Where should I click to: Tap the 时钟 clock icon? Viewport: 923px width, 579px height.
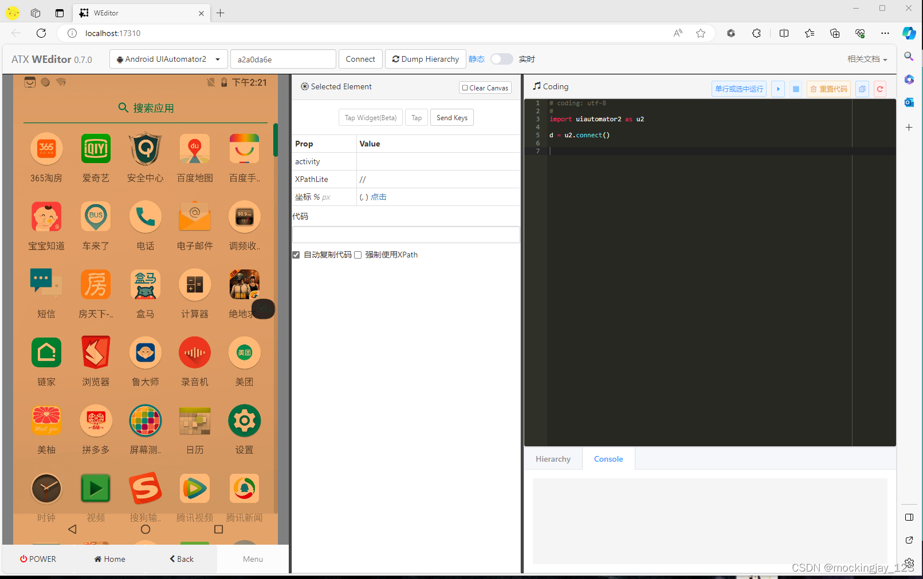coord(46,489)
